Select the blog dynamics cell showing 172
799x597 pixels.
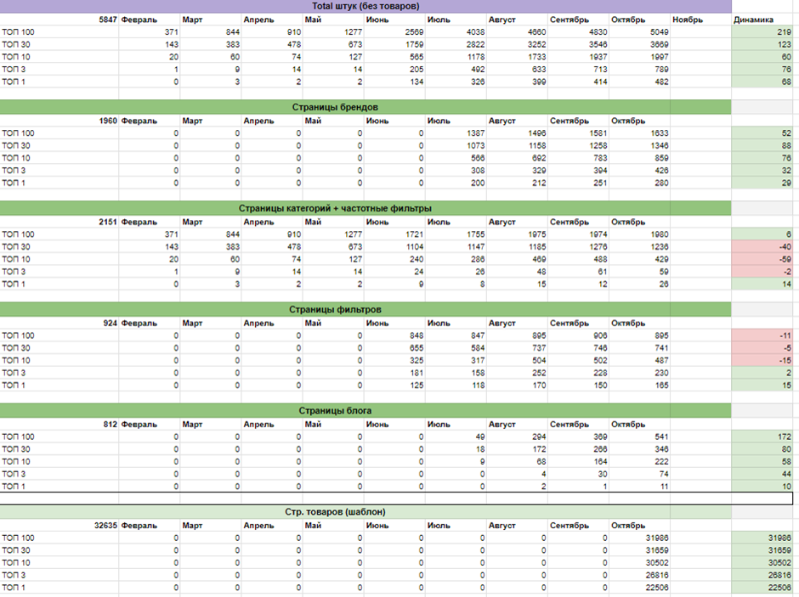coord(765,436)
